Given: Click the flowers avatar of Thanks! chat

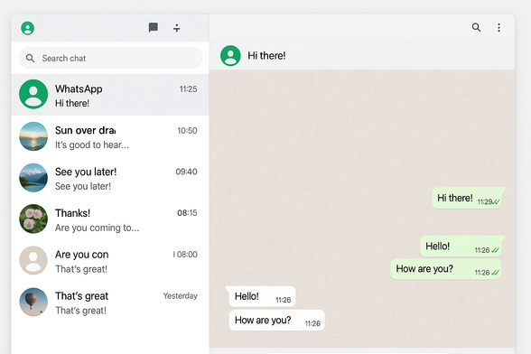Looking at the screenshot, I should (x=33, y=219).
